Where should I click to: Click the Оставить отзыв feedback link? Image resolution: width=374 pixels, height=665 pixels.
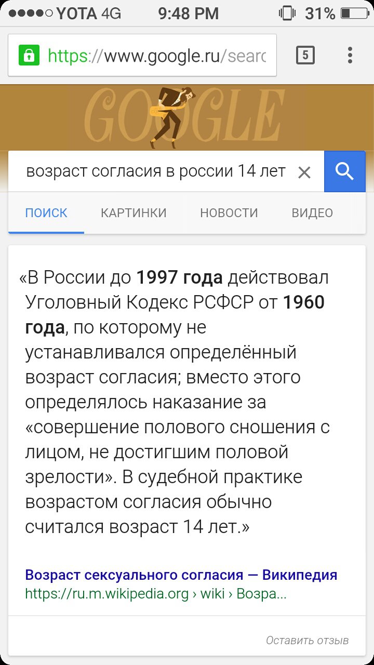point(308,641)
